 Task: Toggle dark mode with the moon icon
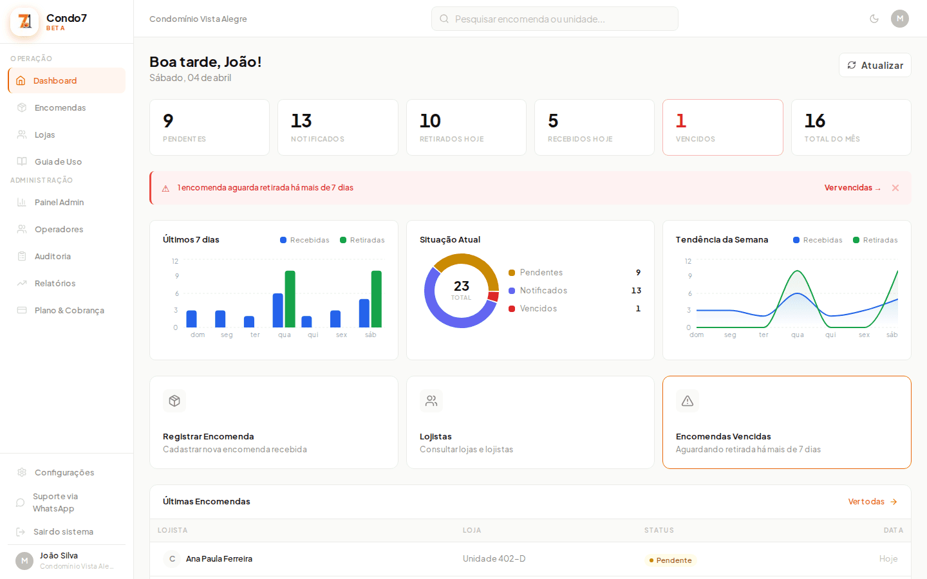874,19
